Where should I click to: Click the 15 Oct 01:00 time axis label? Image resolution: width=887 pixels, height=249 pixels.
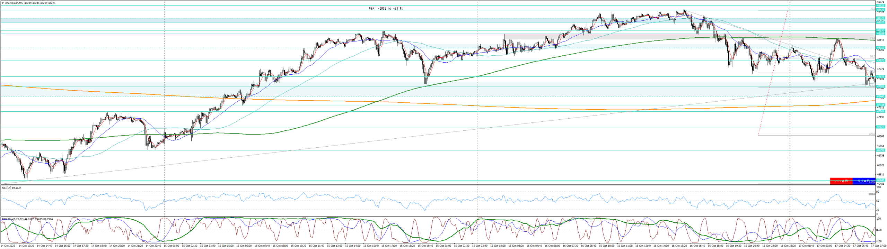click(172, 246)
